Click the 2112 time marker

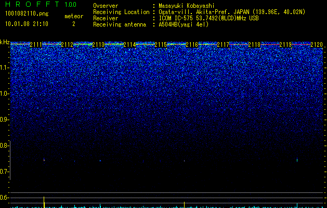[x=67, y=45]
